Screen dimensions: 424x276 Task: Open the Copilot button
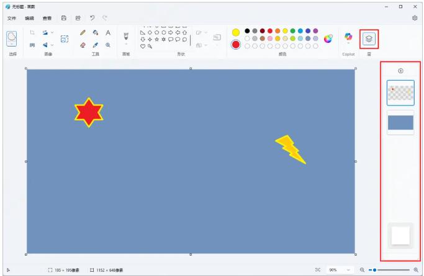point(348,38)
